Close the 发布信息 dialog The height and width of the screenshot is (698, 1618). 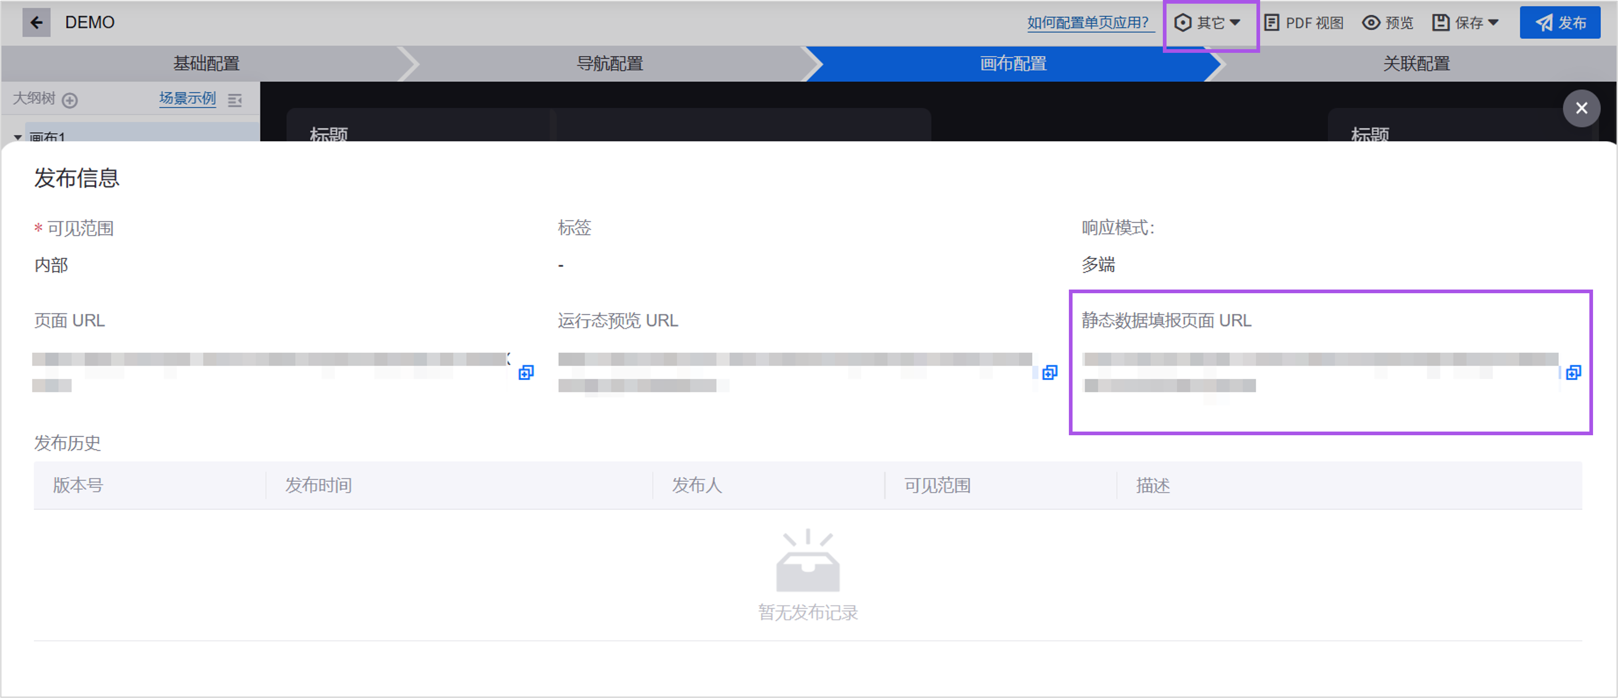click(1582, 108)
